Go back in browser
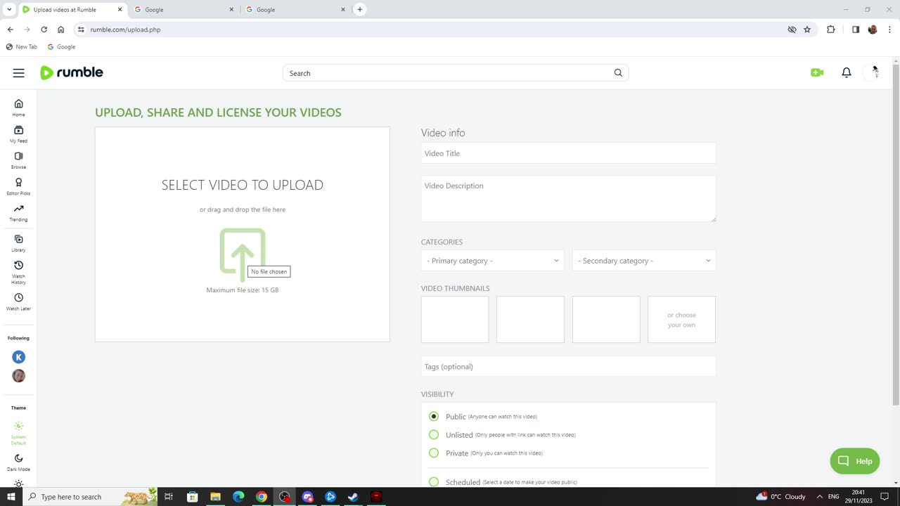This screenshot has width=900, height=506. tap(10, 30)
